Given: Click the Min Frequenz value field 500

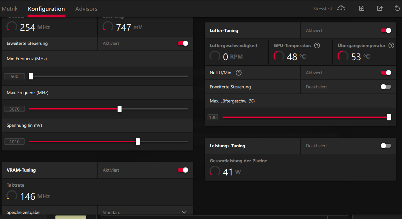Looking at the screenshot, I should pos(14,77).
